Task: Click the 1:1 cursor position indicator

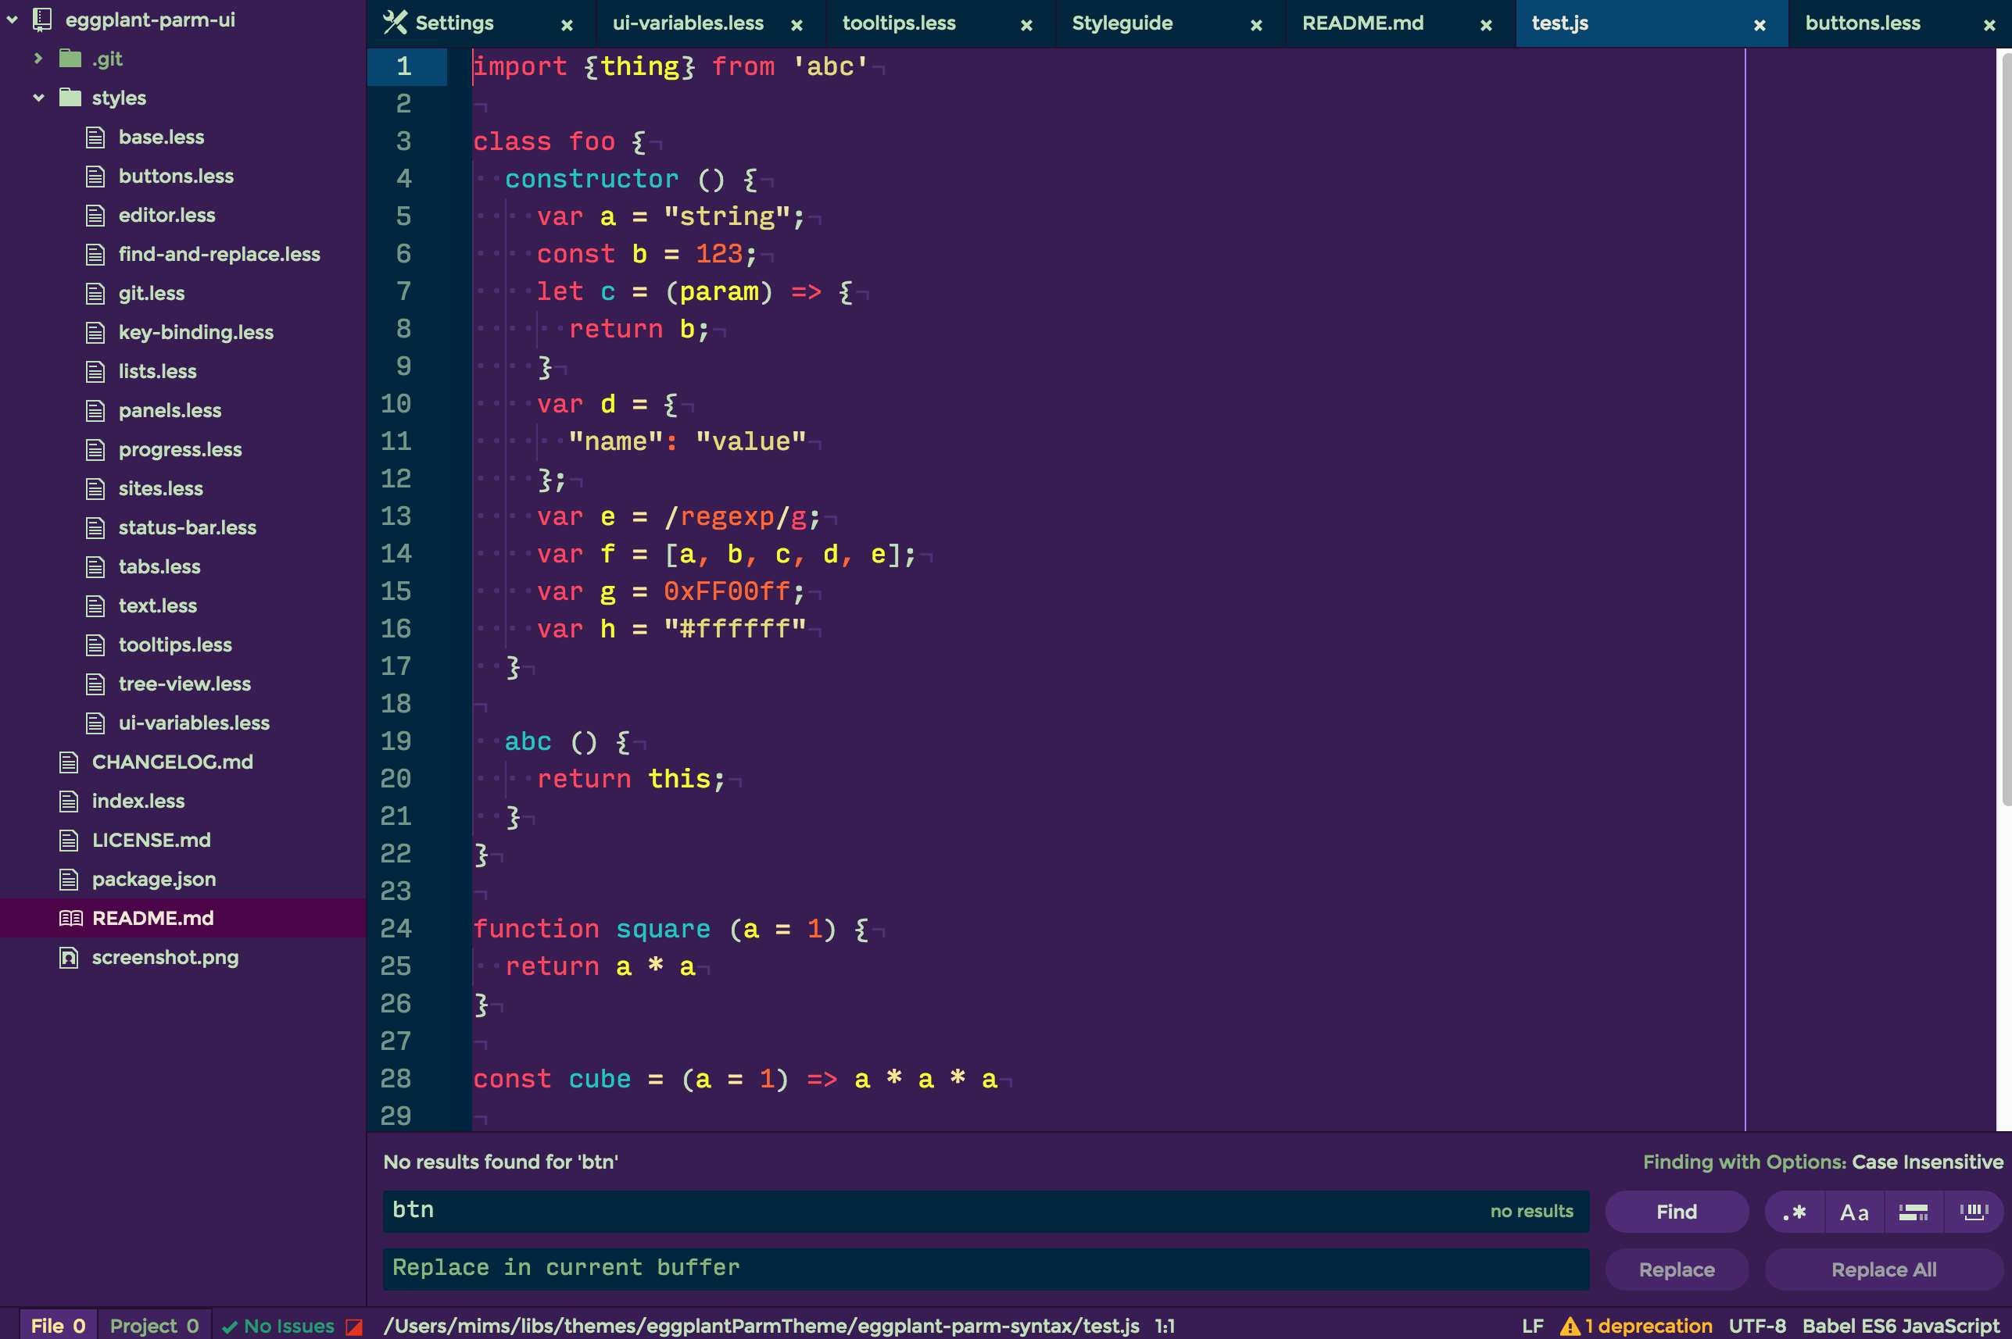Action: point(1165,1326)
